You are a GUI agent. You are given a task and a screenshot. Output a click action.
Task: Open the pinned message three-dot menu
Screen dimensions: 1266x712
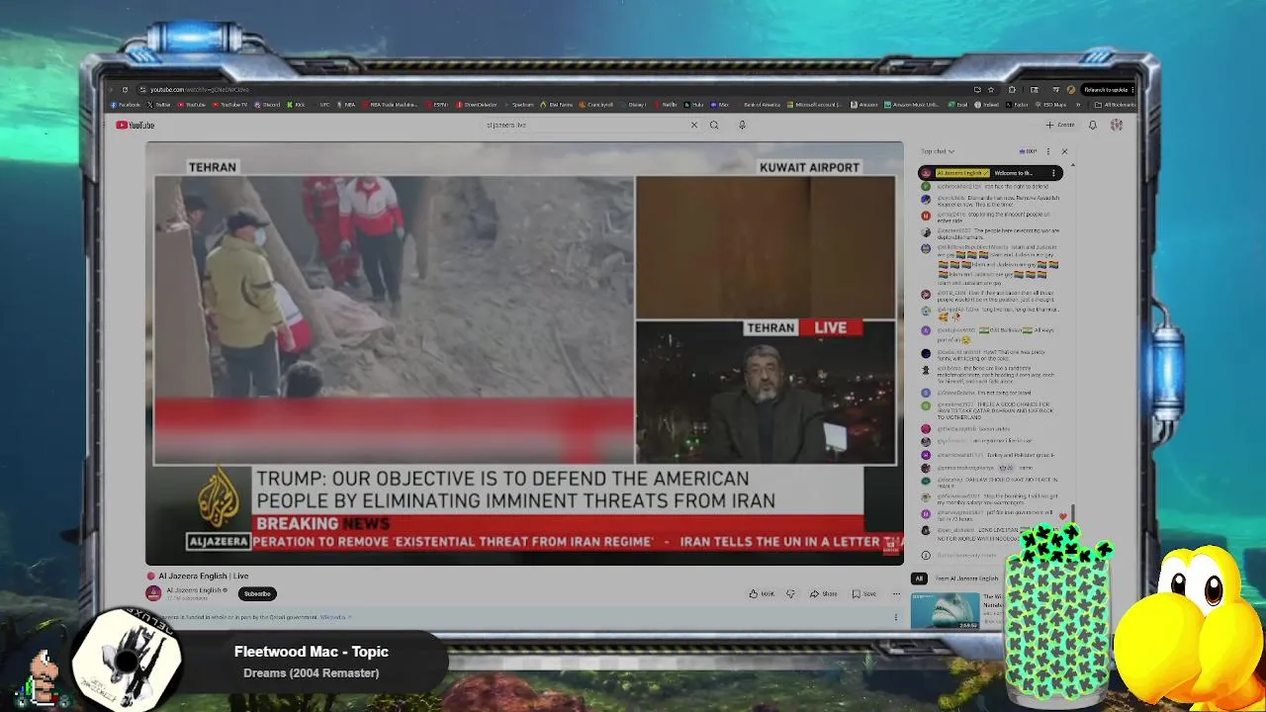pyautogui.click(x=1053, y=173)
